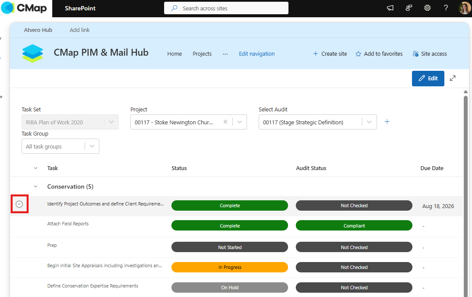This screenshot has height=297, width=472.
Task: Open the Task Group dropdown arrow
Action: coord(92,146)
